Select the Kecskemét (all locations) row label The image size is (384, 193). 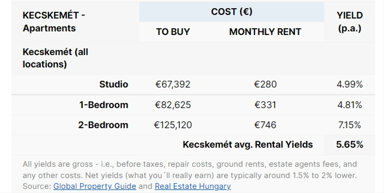tap(55, 58)
